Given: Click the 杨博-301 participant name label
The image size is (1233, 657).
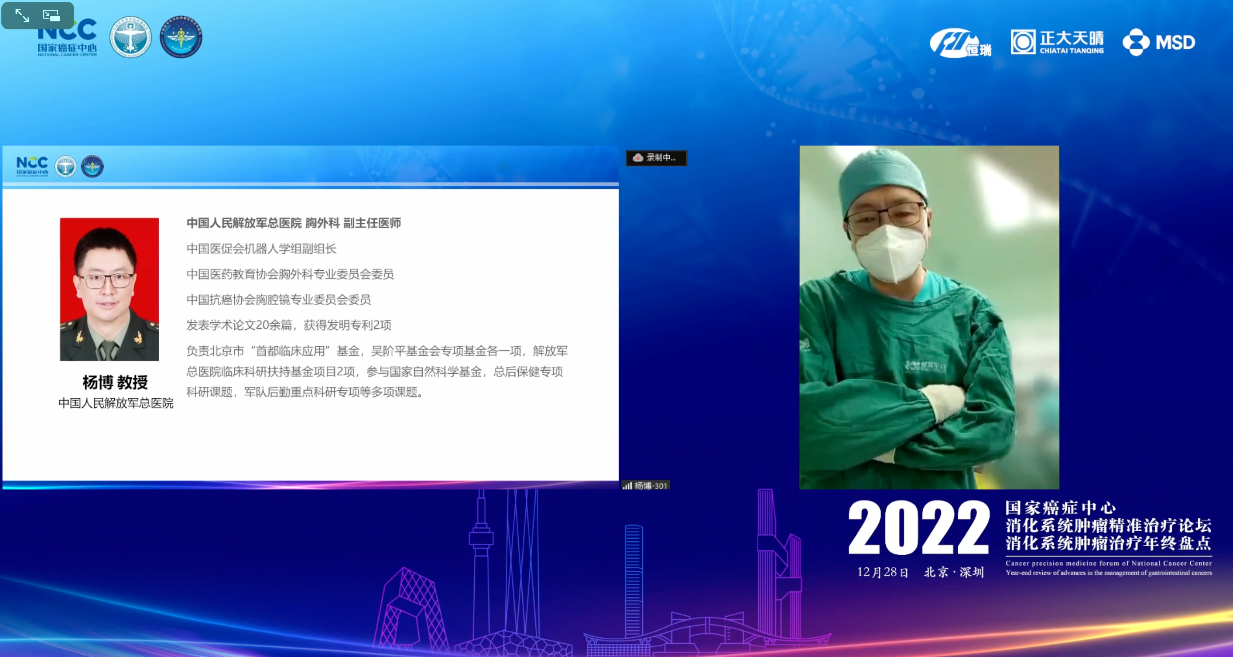Looking at the screenshot, I should [x=650, y=486].
